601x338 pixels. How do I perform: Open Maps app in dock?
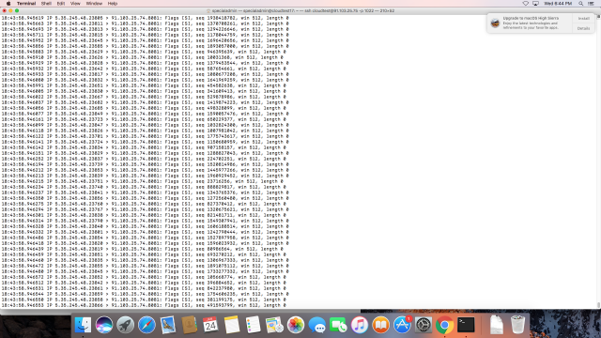click(274, 325)
